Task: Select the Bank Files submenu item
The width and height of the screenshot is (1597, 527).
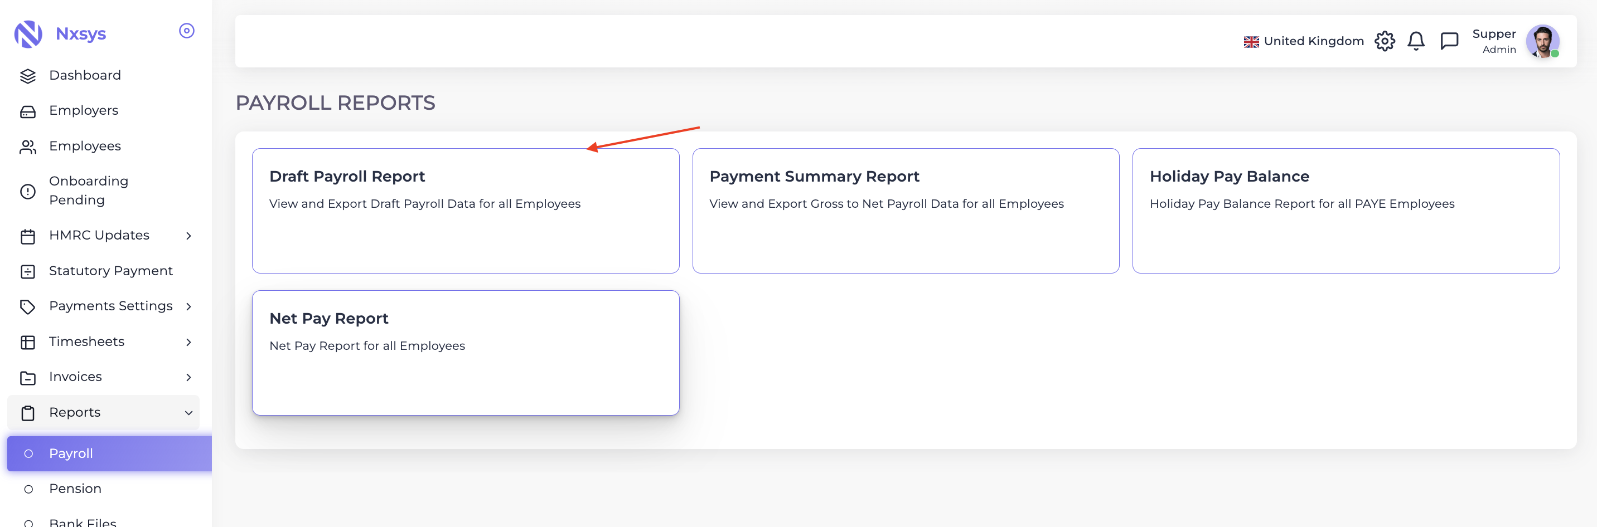Action: click(110, 522)
